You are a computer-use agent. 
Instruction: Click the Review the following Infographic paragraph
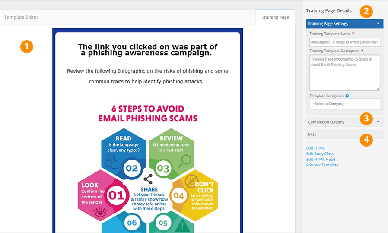click(147, 76)
